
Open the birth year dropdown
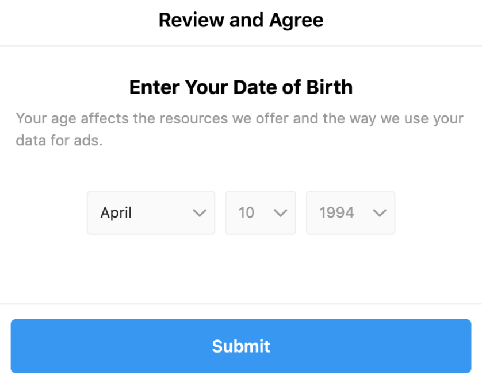pos(350,213)
